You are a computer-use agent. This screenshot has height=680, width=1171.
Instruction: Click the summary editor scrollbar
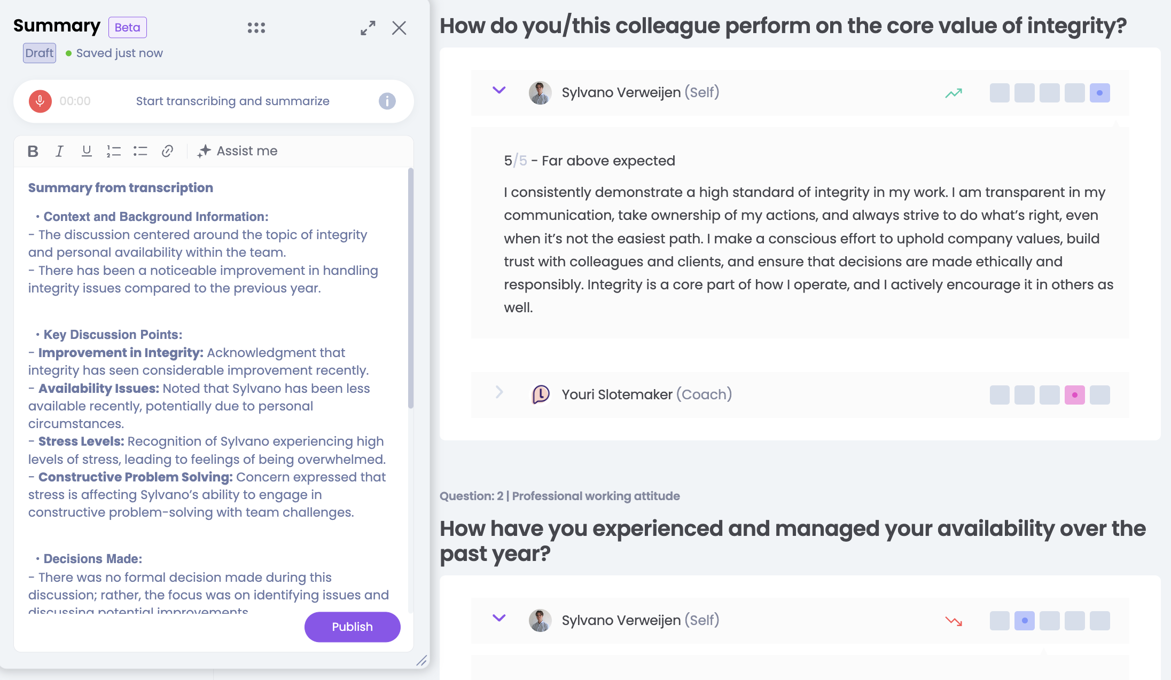click(410, 288)
